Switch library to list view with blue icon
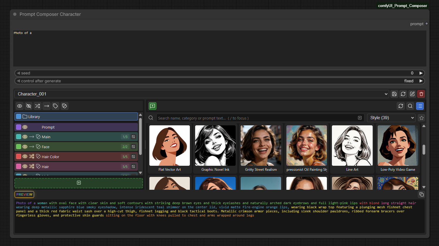 [x=420, y=106]
